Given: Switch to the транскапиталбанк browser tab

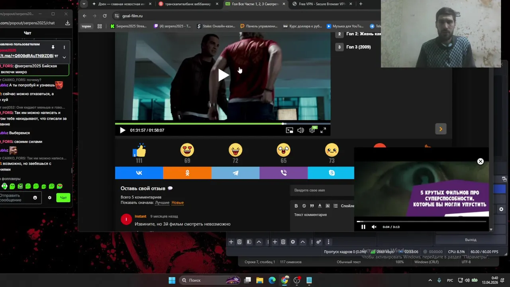Looking at the screenshot, I should tap(187, 4).
